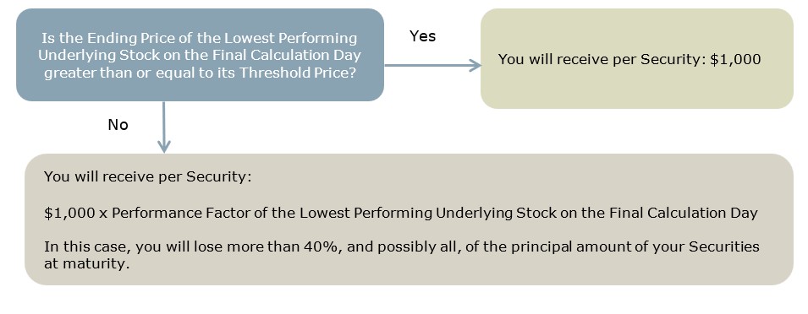Click the 'Threshold Price?' text in question box
This screenshot has width=808, height=314.
coord(296,73)
